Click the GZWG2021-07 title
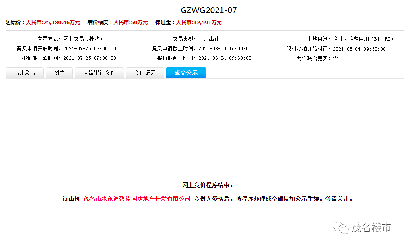The width and height of the screenshot is (404, 245). coord(209,10)
